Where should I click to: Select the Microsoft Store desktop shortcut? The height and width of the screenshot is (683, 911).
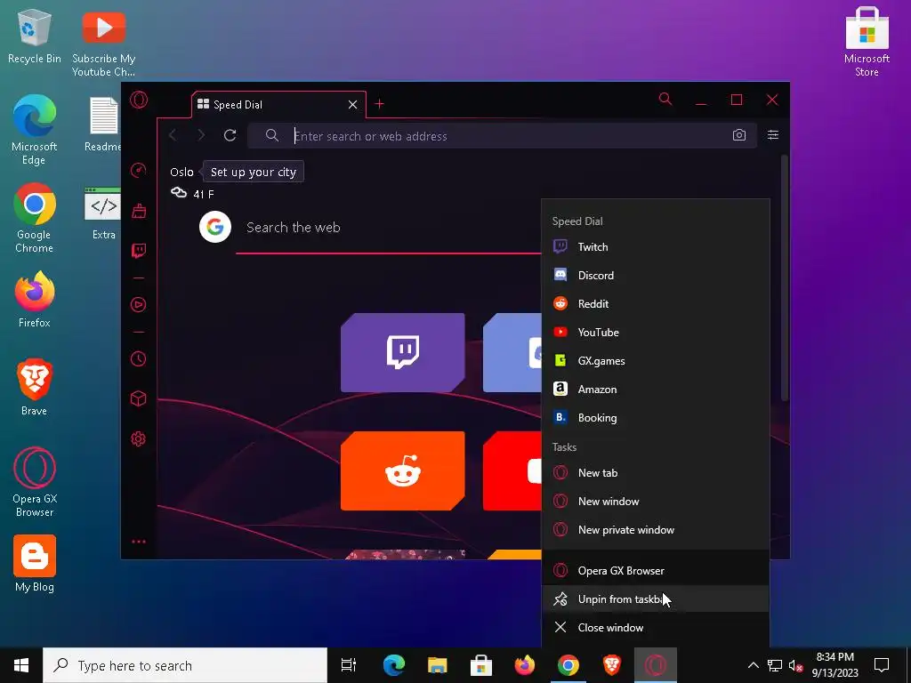pos(867,43)
